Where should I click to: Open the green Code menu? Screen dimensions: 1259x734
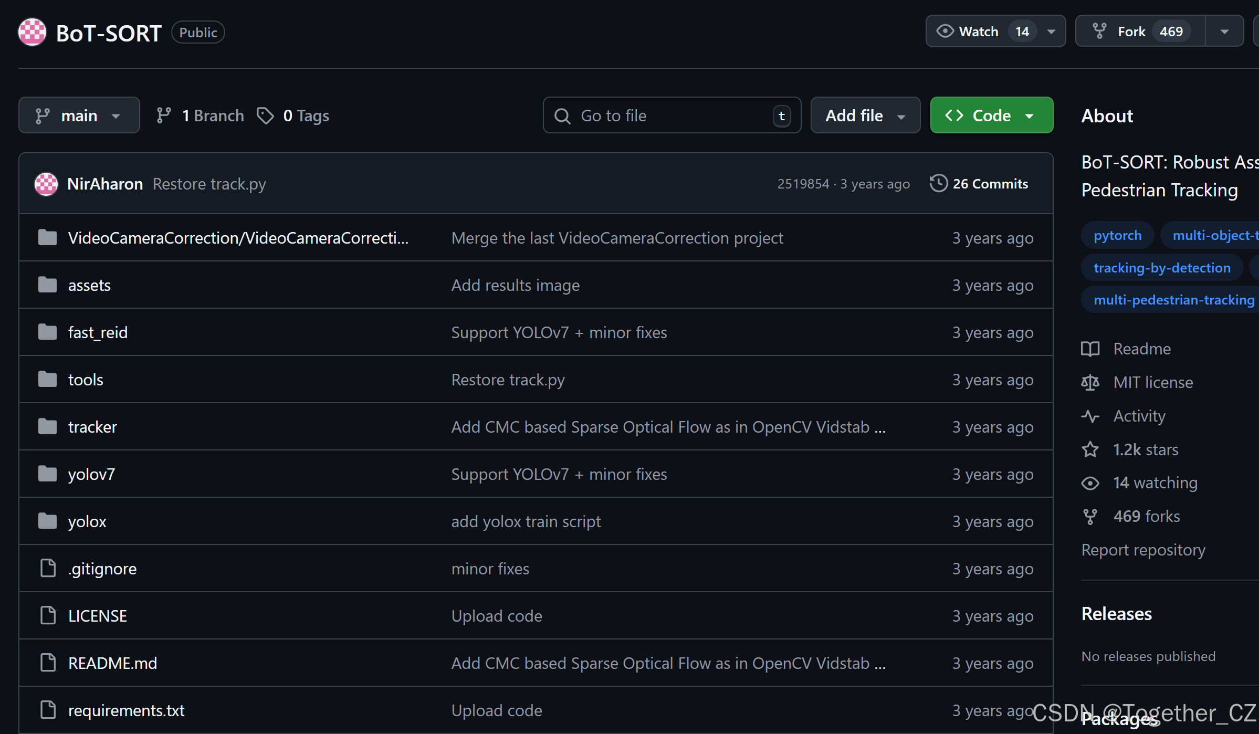[x=991, y=116]
